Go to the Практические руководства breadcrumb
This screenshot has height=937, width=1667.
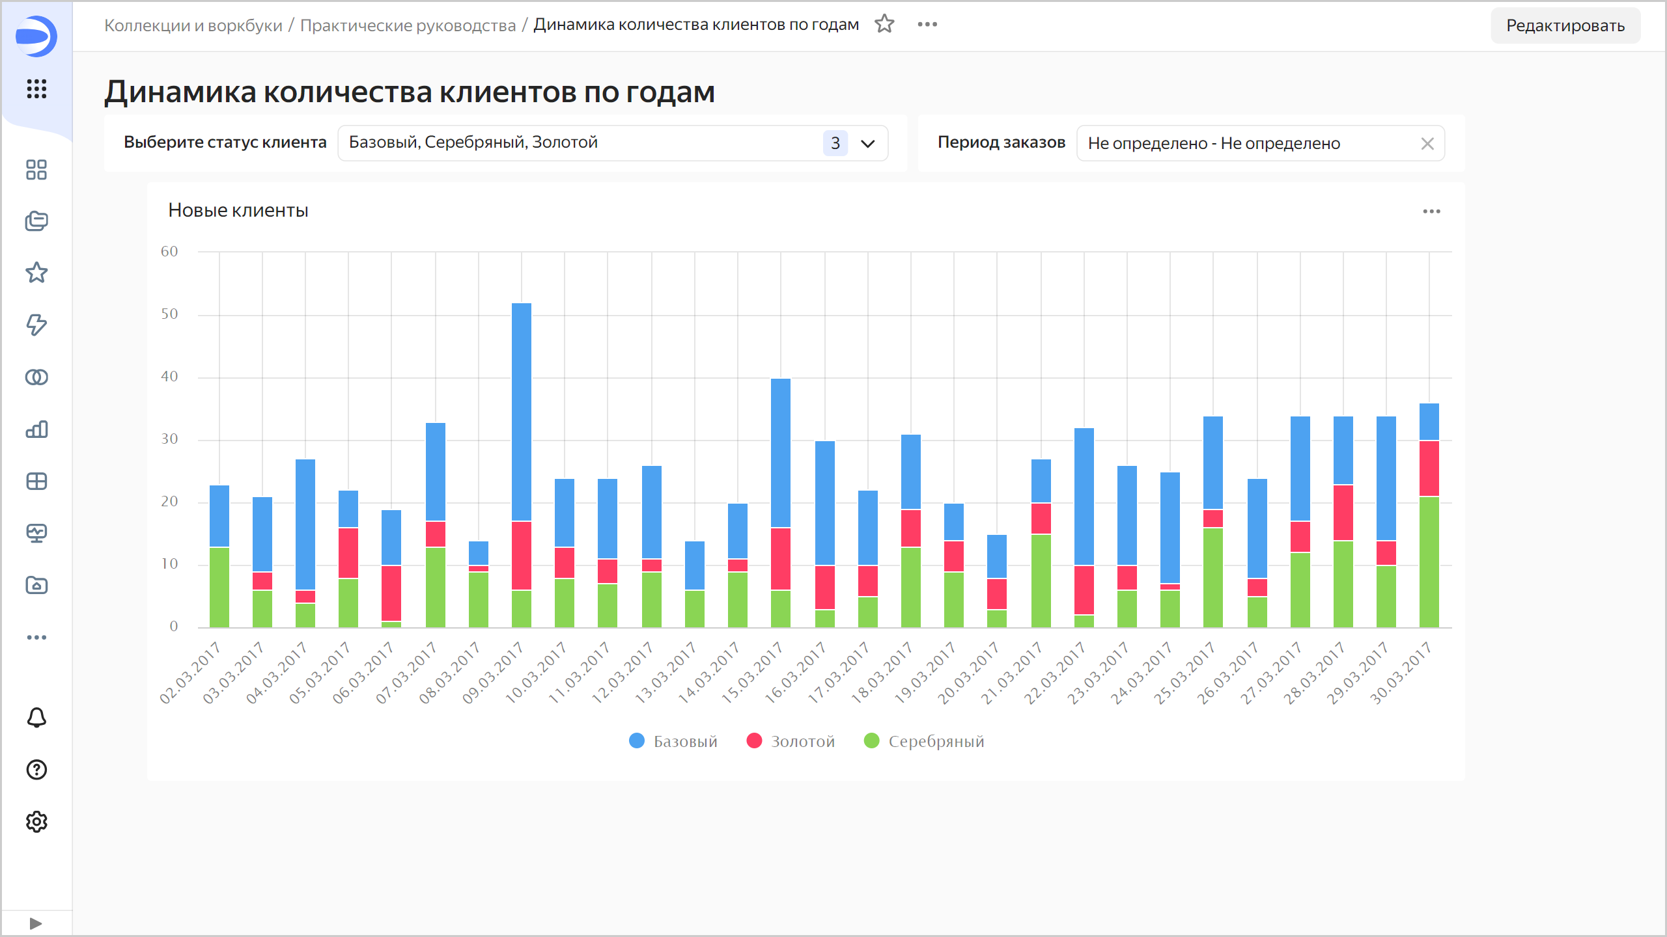click(408, 25)
